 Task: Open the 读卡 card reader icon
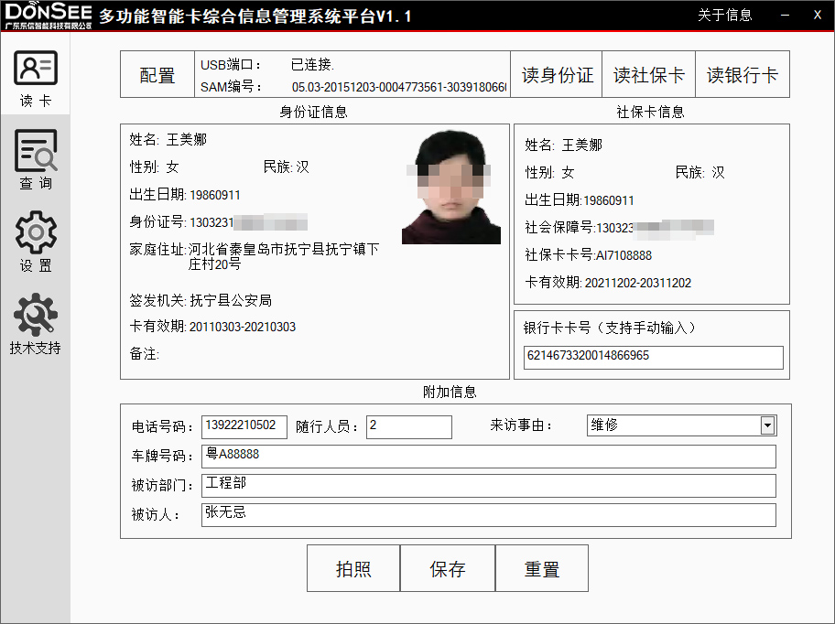point(36,70)
